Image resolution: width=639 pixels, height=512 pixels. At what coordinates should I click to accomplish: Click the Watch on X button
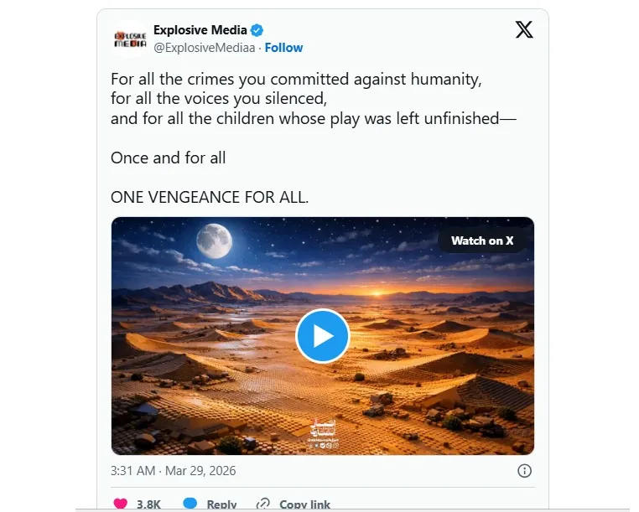[482, 240]
